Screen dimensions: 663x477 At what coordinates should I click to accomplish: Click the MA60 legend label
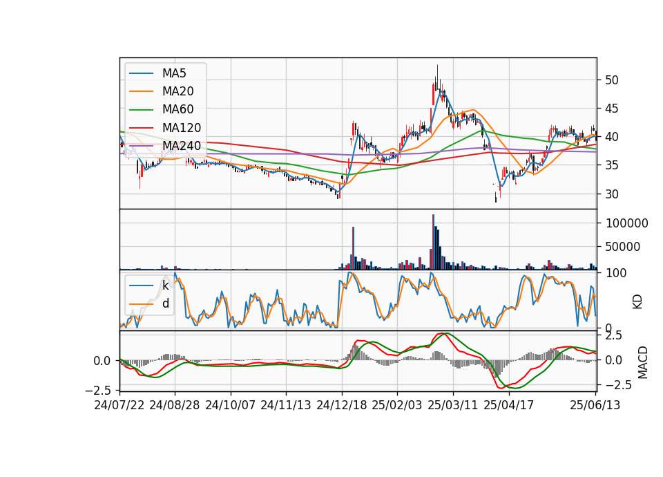click(177, 109)
